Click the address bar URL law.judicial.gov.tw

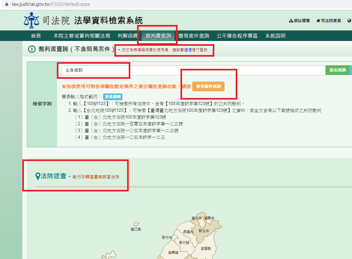(51, 4)
